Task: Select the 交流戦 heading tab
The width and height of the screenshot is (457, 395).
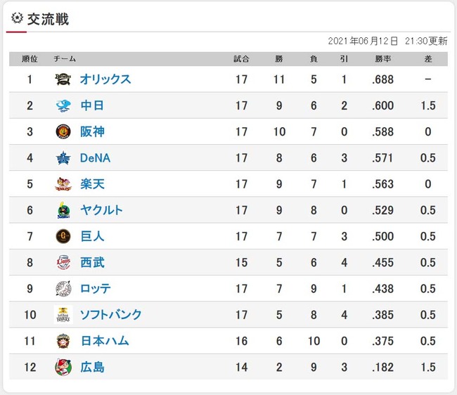Action: [48, 19]
